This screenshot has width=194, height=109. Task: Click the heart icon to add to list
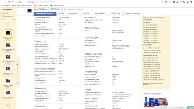pos(112,13)
